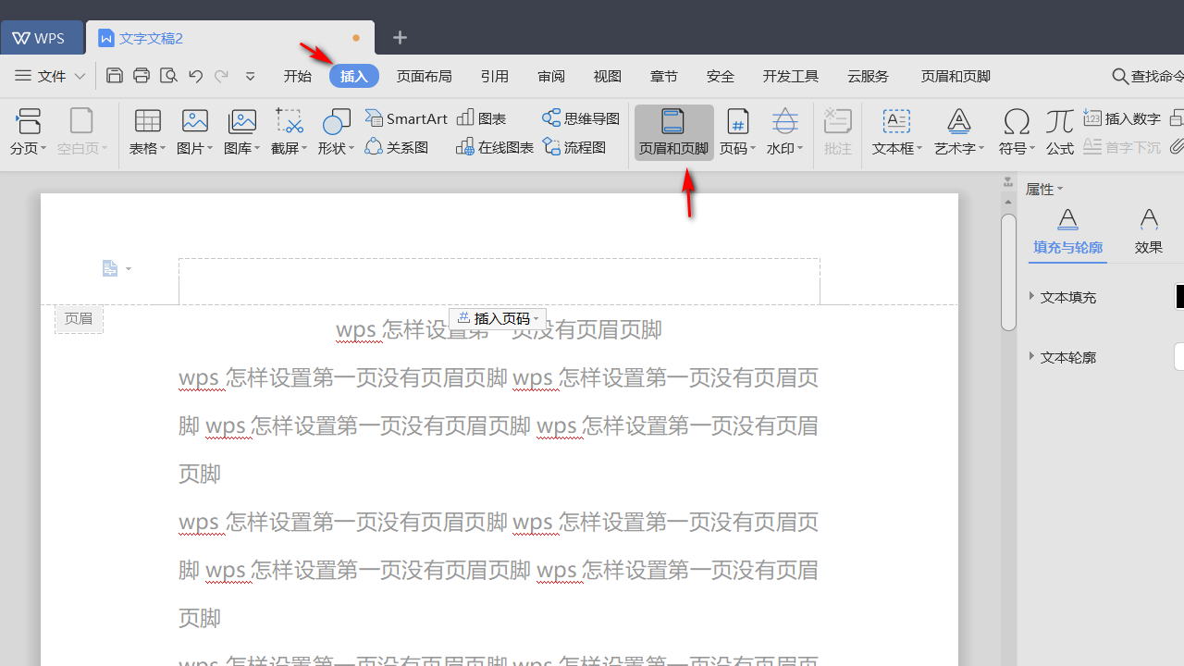Switch to the 安全 tab

(x=721, y=76)
